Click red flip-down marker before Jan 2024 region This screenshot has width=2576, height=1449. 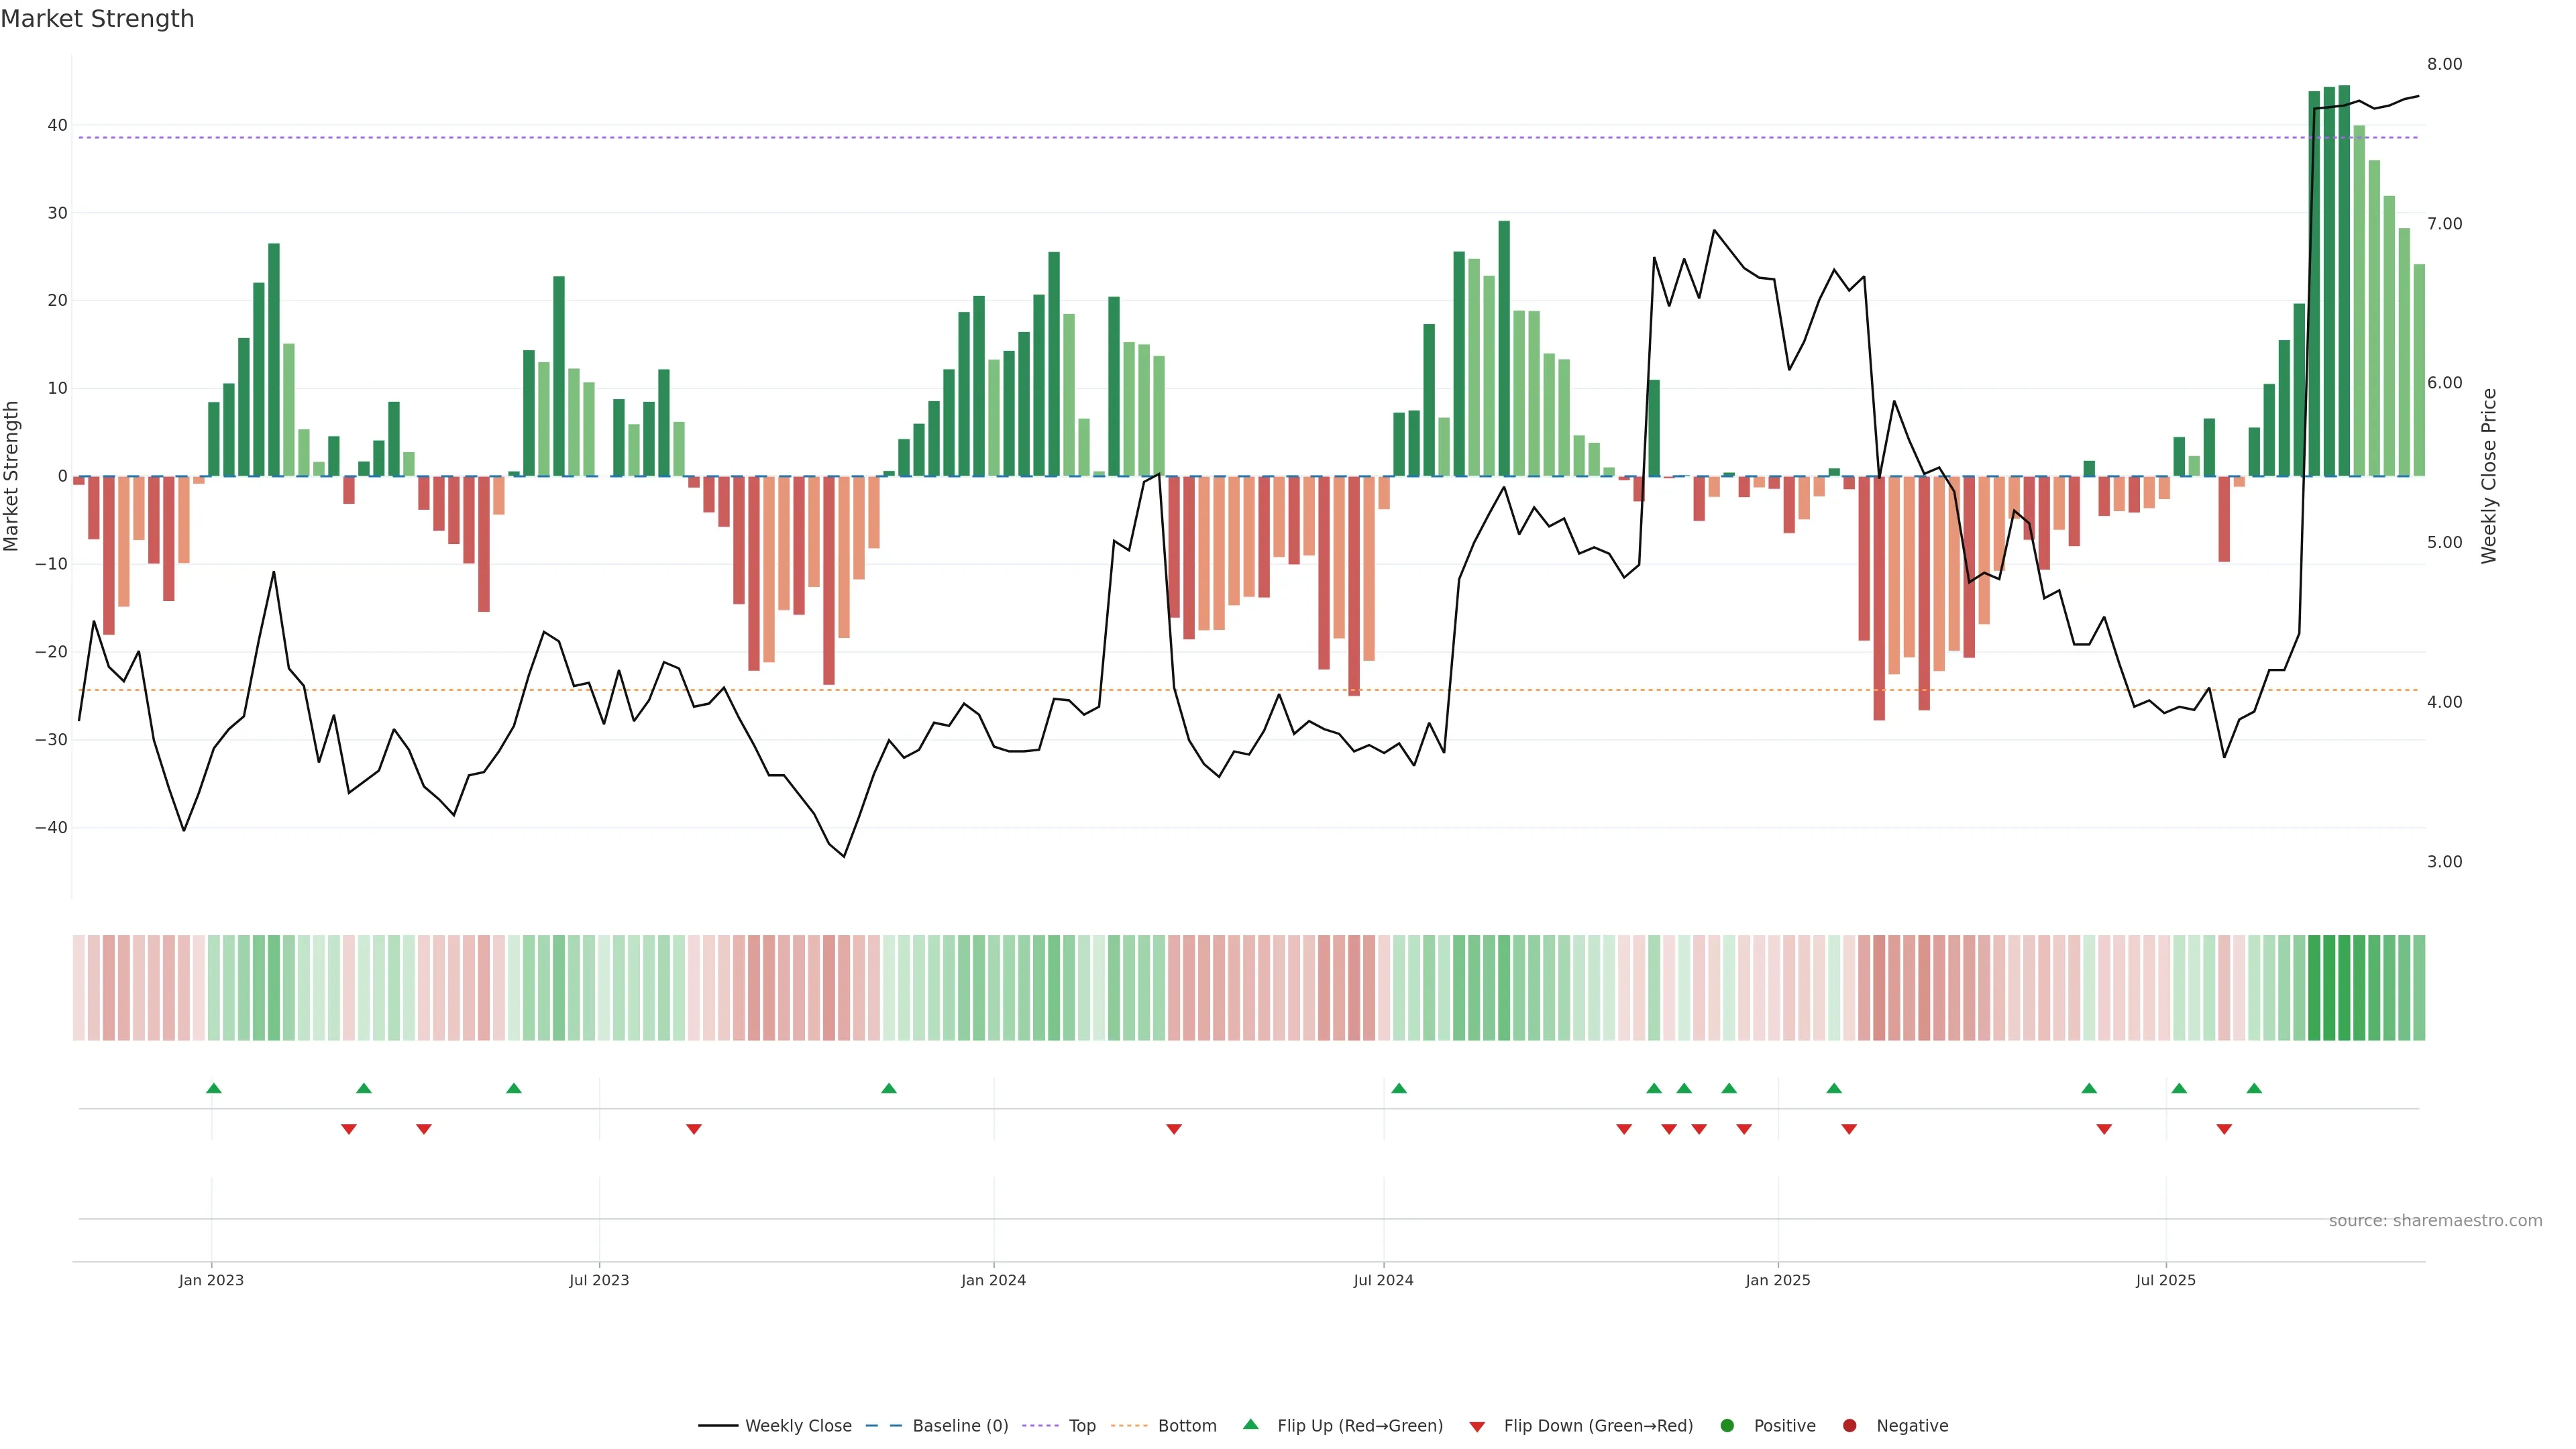[x=694, y=1129]
